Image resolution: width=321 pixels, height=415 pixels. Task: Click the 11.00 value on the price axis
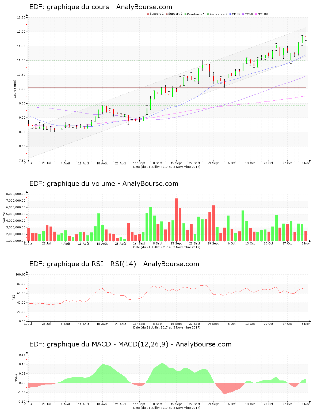tap(21, 61)
